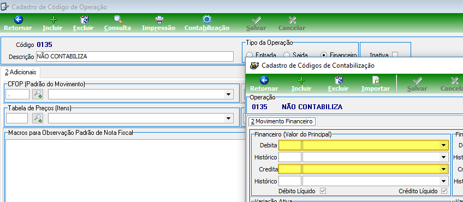
Task: Click the Tabela de Preços search button
Action: [x=38, y=118]
